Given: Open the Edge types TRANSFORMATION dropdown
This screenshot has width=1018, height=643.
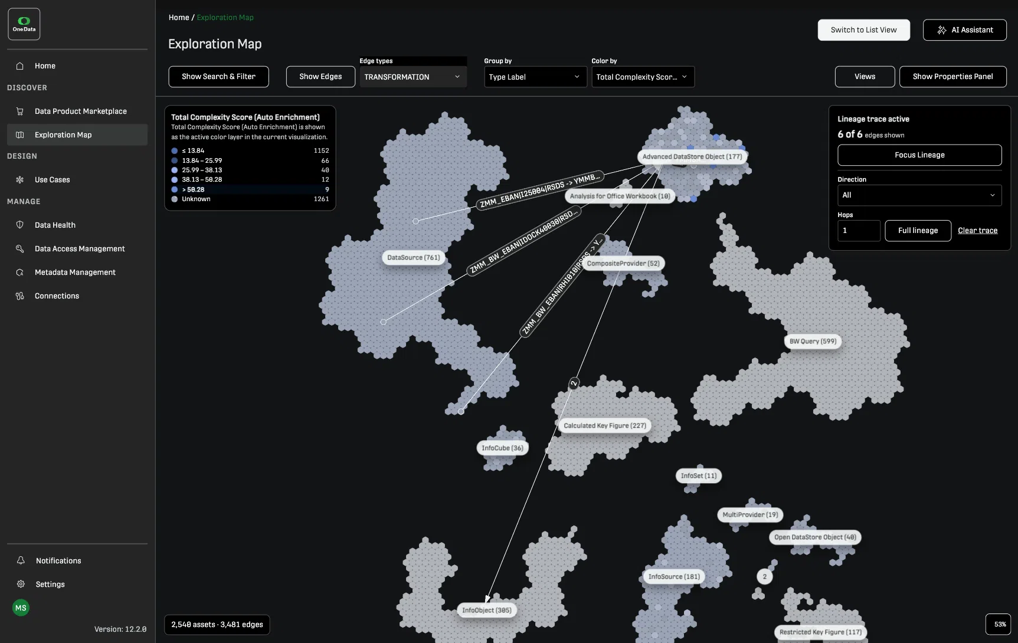Looking at the screenshot, I should [413, 77].
